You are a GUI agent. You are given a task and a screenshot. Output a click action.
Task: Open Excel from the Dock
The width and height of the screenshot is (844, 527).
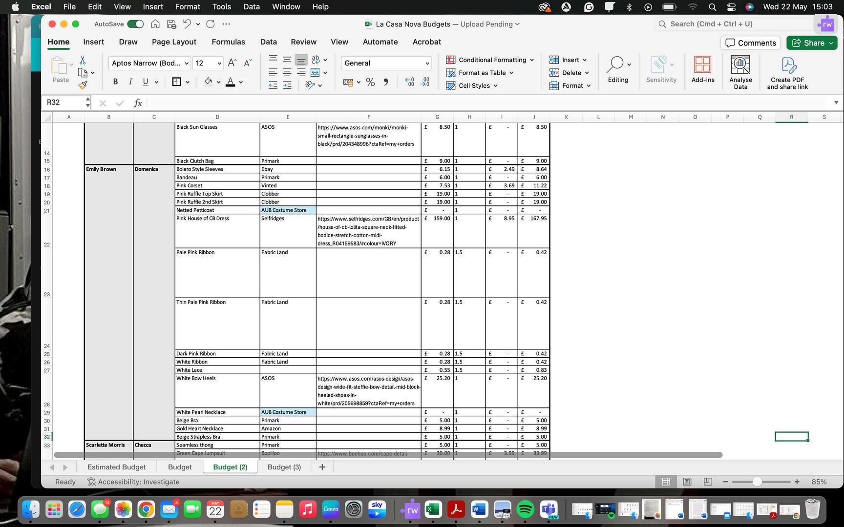(x=433, y=509)
